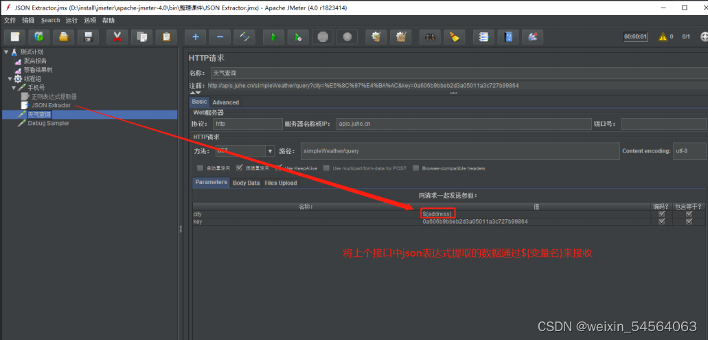The image size is (708, 340).
Task: Click the Paste clipboard icon
Action: [166, 37]
